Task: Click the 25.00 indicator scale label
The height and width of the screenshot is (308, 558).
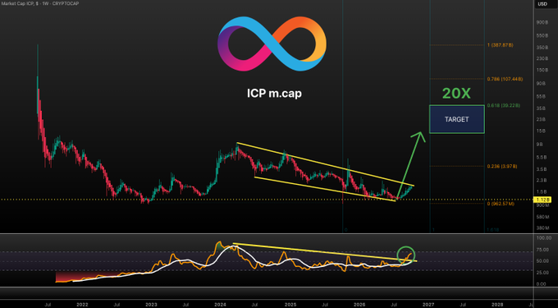Action: [x=542, y=273]
